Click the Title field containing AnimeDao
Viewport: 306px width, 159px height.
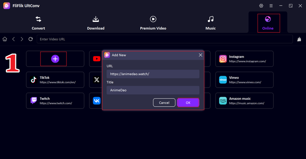(153, 90)
